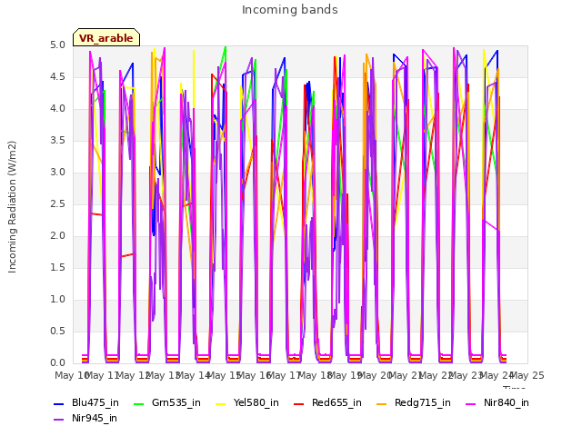Click the 'Incoming bands' chart title
The height and width of the screenshot is (436, 582).
[290, 10]
